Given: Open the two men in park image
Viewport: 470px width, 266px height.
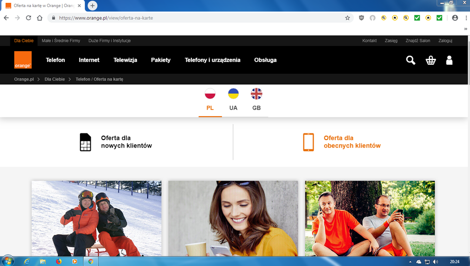Looking at the screenshot, I should (370, 219).
